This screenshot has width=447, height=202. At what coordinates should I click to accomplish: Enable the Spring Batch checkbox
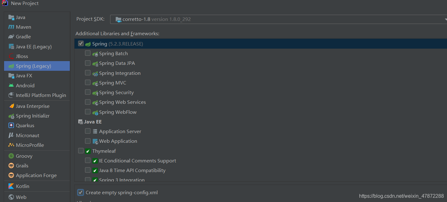[88, 53]
